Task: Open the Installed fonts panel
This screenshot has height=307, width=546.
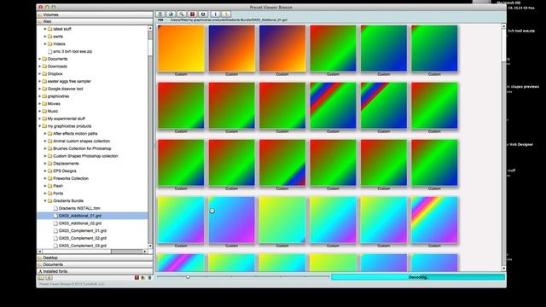Action: point(95,271)
